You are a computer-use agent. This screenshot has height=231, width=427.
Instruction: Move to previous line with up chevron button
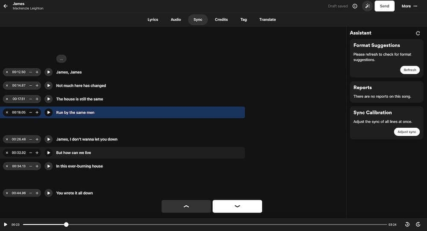186,207
